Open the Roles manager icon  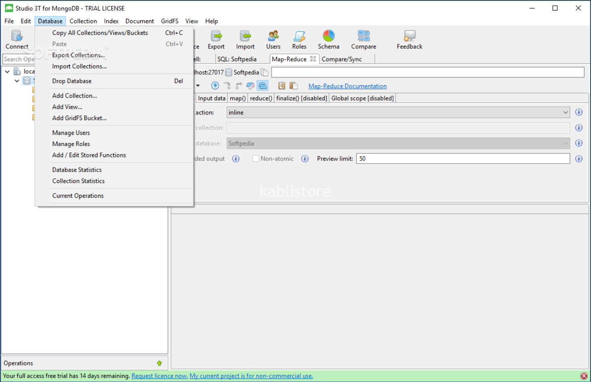coord(299,40)
